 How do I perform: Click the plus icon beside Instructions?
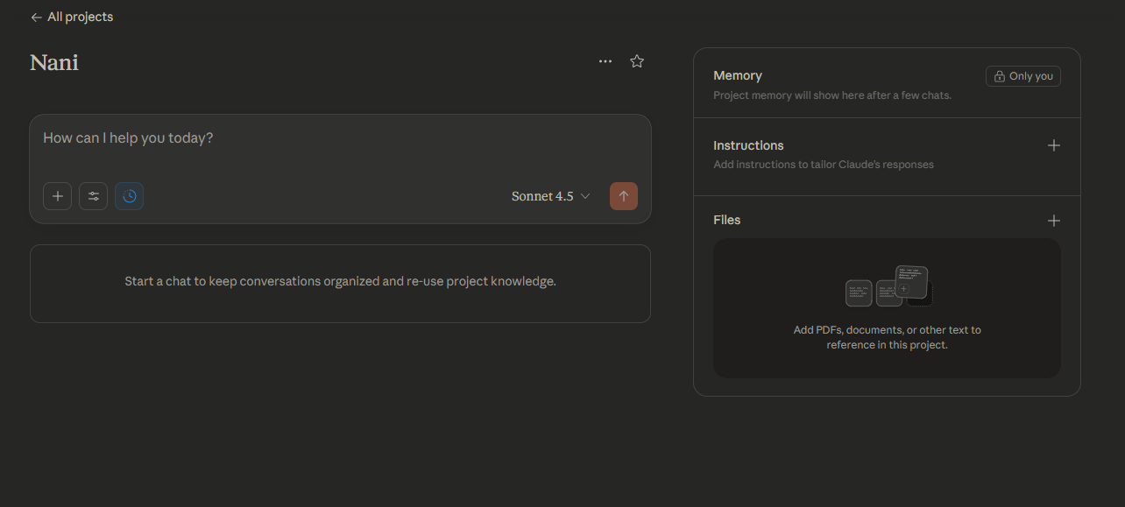1054,145
